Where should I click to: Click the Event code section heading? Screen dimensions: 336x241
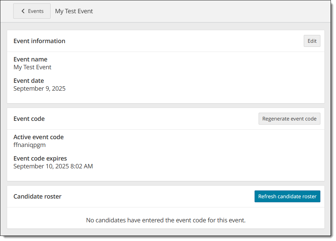(29, 119)
